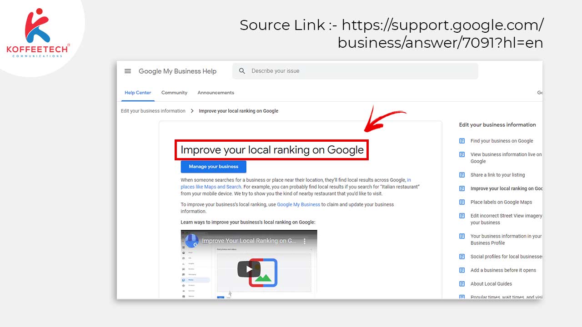Open the Google My Business Help title
The height and width of the screenshot is (327, 582).
(177, 71)
